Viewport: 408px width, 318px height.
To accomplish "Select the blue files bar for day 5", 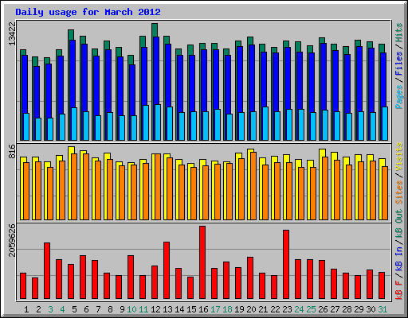I will point(73,74).
